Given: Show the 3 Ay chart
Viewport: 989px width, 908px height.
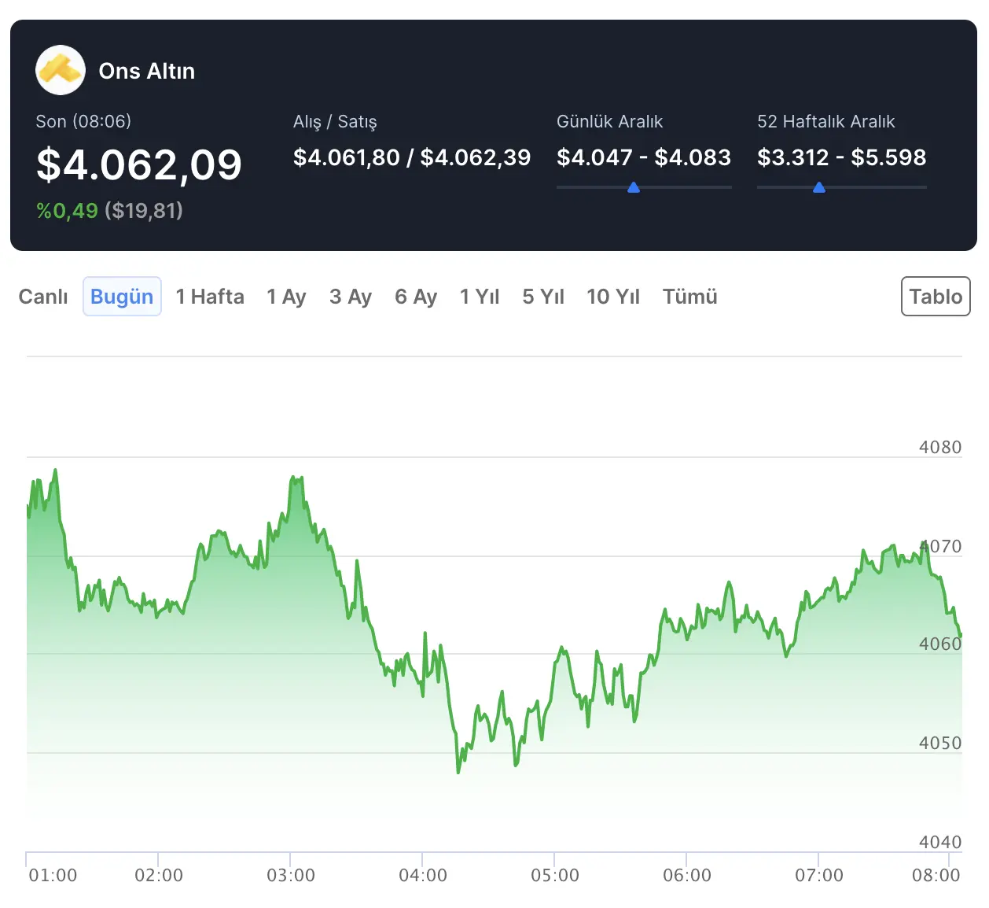Looking at the screenshot, I should click(x=351, y=297).
